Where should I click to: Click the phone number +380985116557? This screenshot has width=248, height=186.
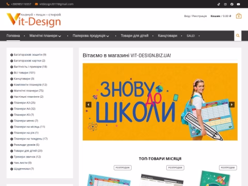coord(21,4)
